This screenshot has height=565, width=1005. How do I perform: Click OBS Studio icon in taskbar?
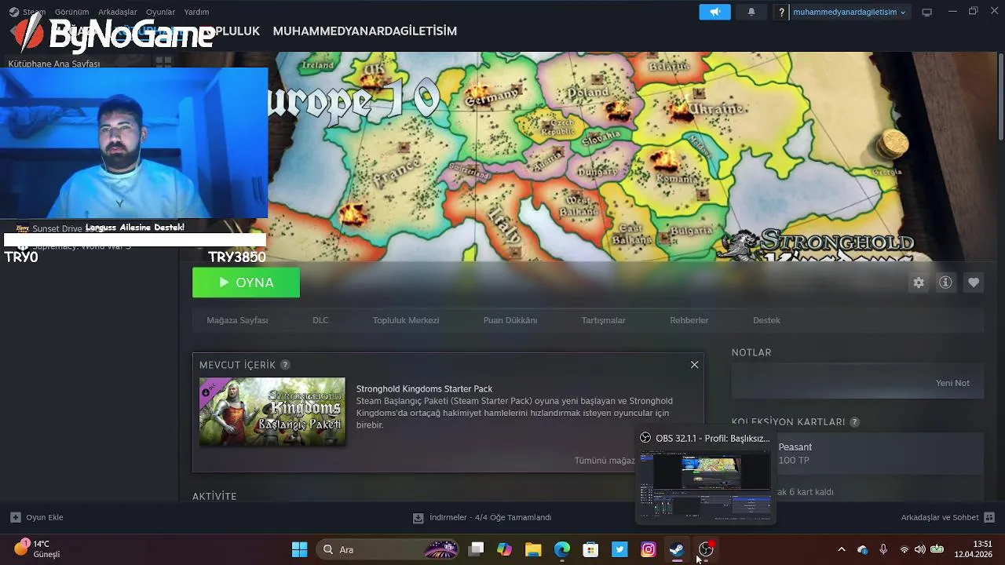click(x=705, y=549)
